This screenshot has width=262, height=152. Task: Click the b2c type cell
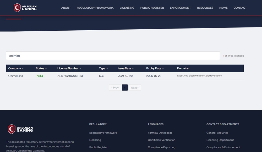[101, 76]
